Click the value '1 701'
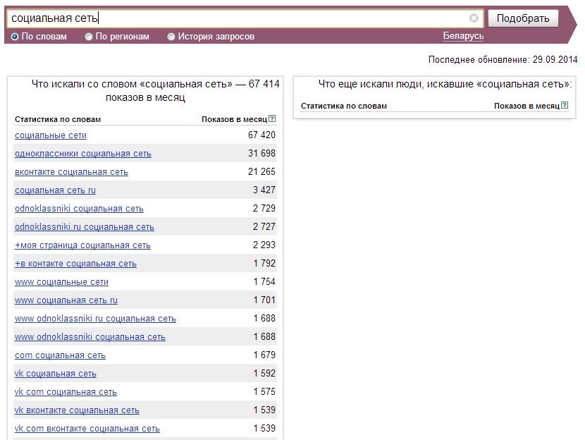 point(264,300)
